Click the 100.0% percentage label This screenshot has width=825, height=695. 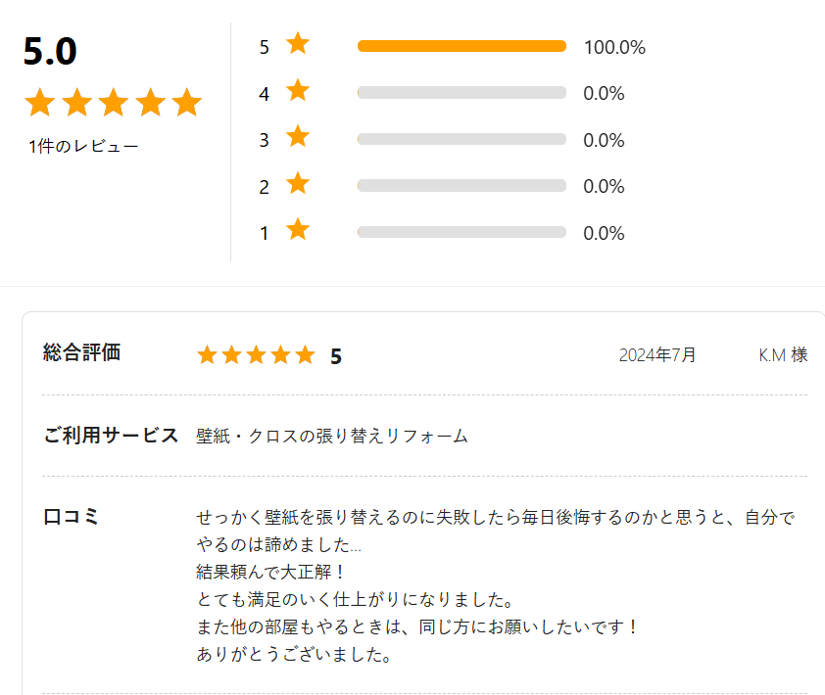coord(614,47)
